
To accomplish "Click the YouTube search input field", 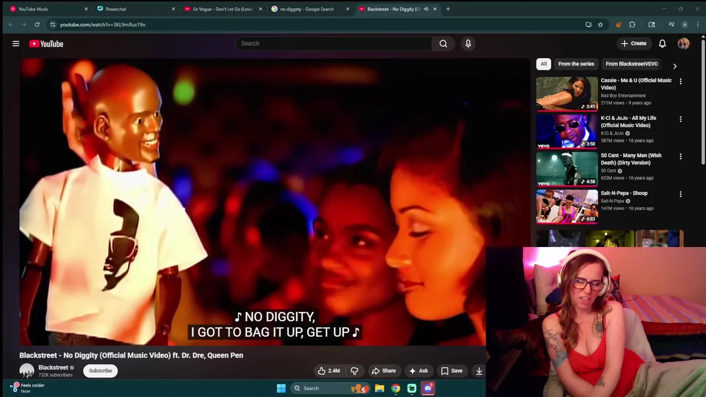I will (334, 44).
